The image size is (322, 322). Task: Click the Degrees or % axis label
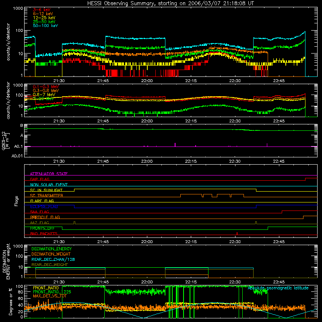pyautogui.click(x=10, y=301)
